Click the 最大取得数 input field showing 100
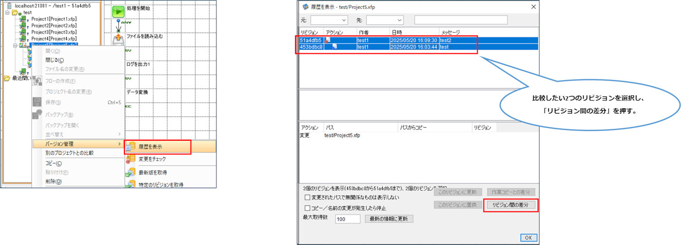681x245 pixels. point(347,219)
